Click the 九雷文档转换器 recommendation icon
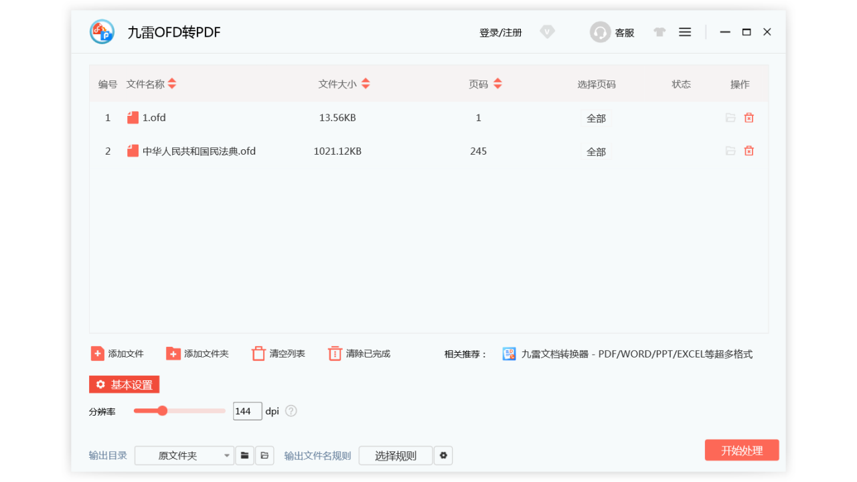This screenshot has width=857, height=482. pos(510,353)
